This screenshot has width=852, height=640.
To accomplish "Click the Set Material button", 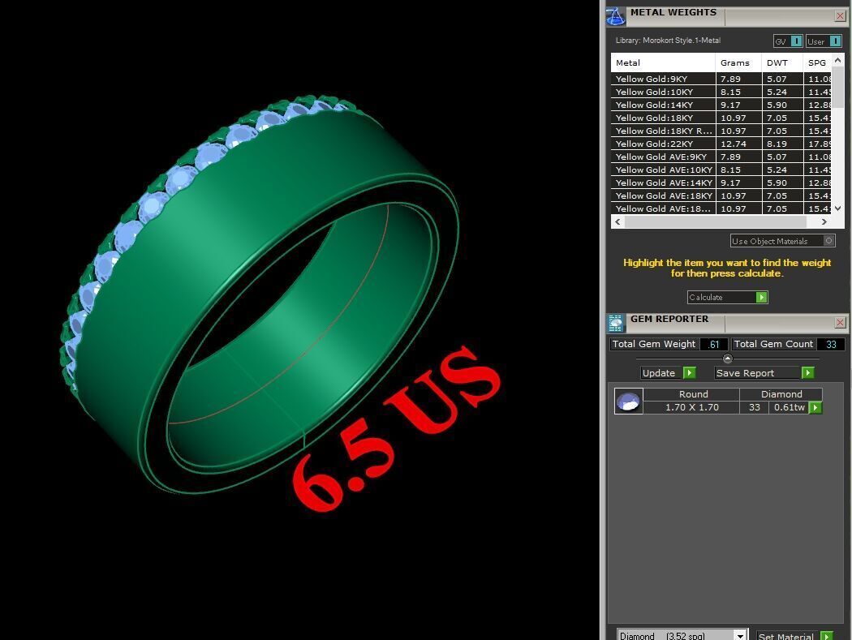I will (795, 636).
